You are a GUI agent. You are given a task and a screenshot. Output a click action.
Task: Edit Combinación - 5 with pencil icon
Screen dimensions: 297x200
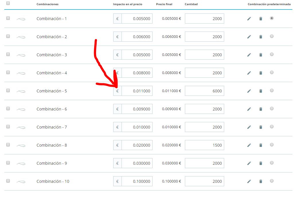[x=249, y=91]
